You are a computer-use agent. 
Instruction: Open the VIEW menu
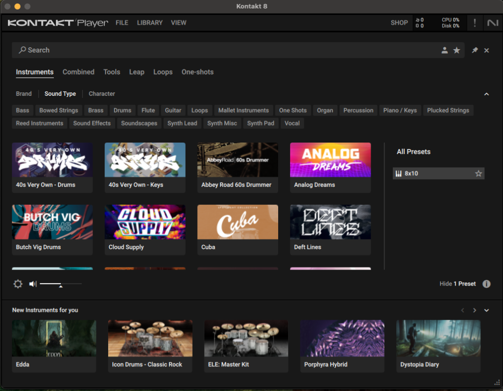click(x=179, y=23)
